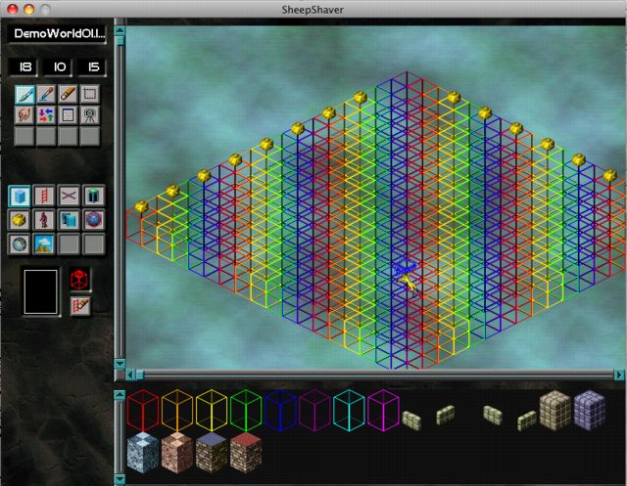Pick the dark blue wireframe cube swatch
627x486 pixels.
(280, 411)
